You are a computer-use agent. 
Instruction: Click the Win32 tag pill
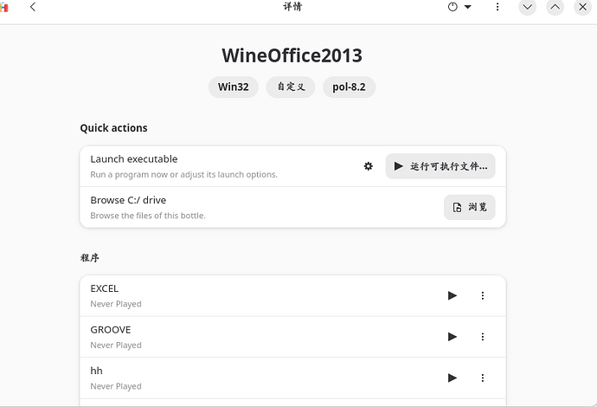[234, 87]
